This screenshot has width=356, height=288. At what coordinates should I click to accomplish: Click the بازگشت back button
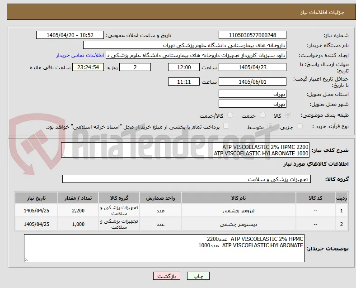[x=167, y=276]
